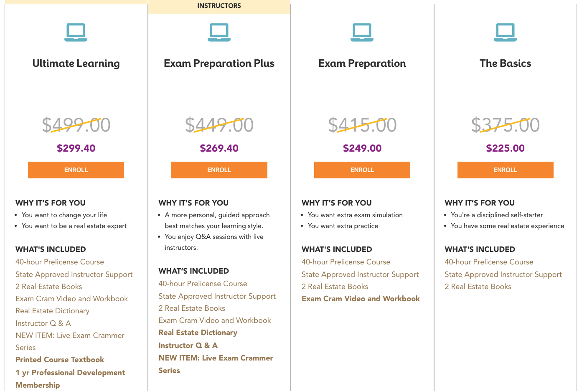This screenshot has height=391, width=587.
Task: Enroll in the Exam Preparation Plus package
Action: tap(219, 170)
